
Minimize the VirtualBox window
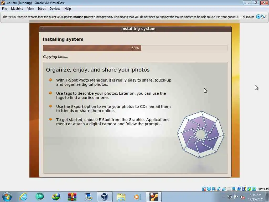[247, 3]
